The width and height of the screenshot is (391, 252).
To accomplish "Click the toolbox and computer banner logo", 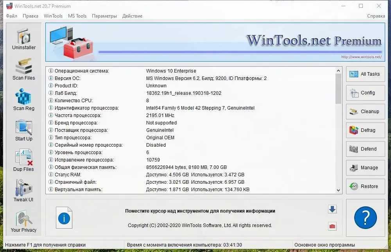I will pyautogui.click(x=71, y=43).
